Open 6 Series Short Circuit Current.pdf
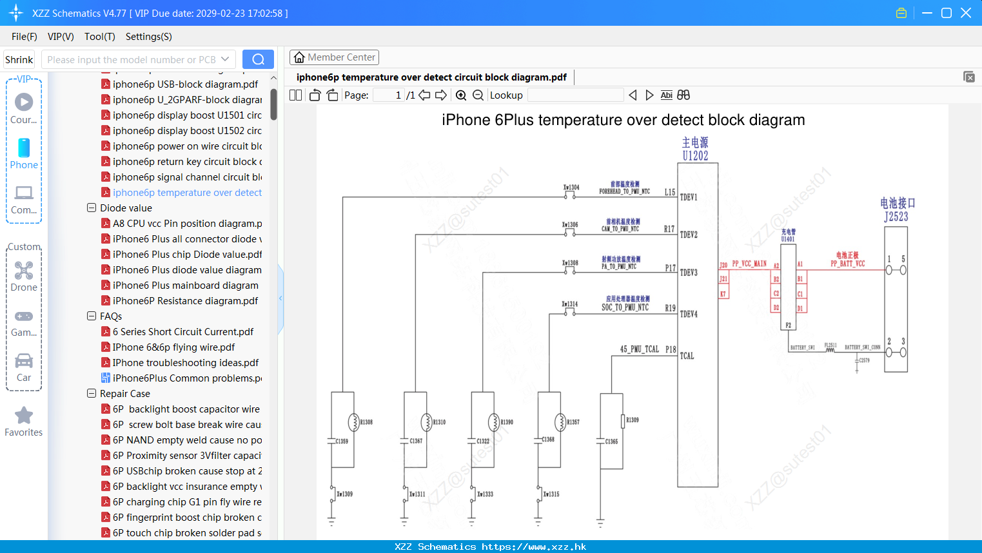The height and width of the screenshot is (553, 982). 177,332
